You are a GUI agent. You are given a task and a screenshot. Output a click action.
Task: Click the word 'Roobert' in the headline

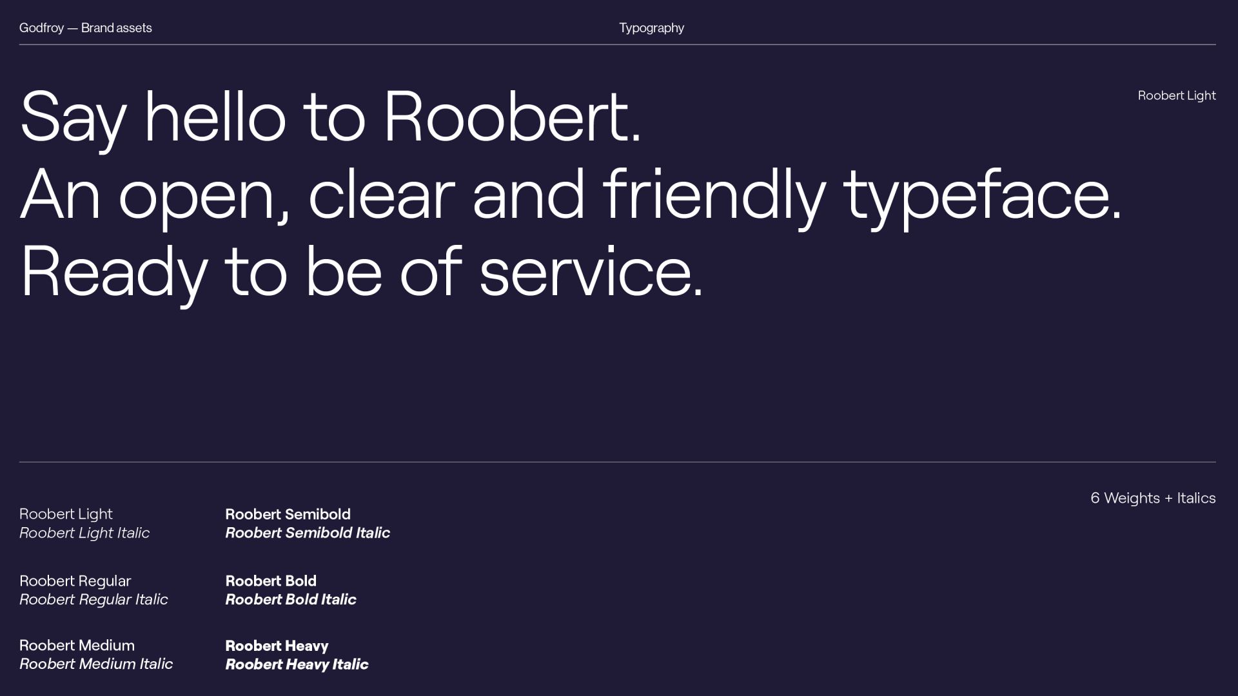pyautogui.click(x=506, y=117)
